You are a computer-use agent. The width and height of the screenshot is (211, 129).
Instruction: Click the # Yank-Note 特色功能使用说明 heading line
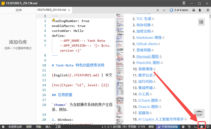click(x=78, y=65)
